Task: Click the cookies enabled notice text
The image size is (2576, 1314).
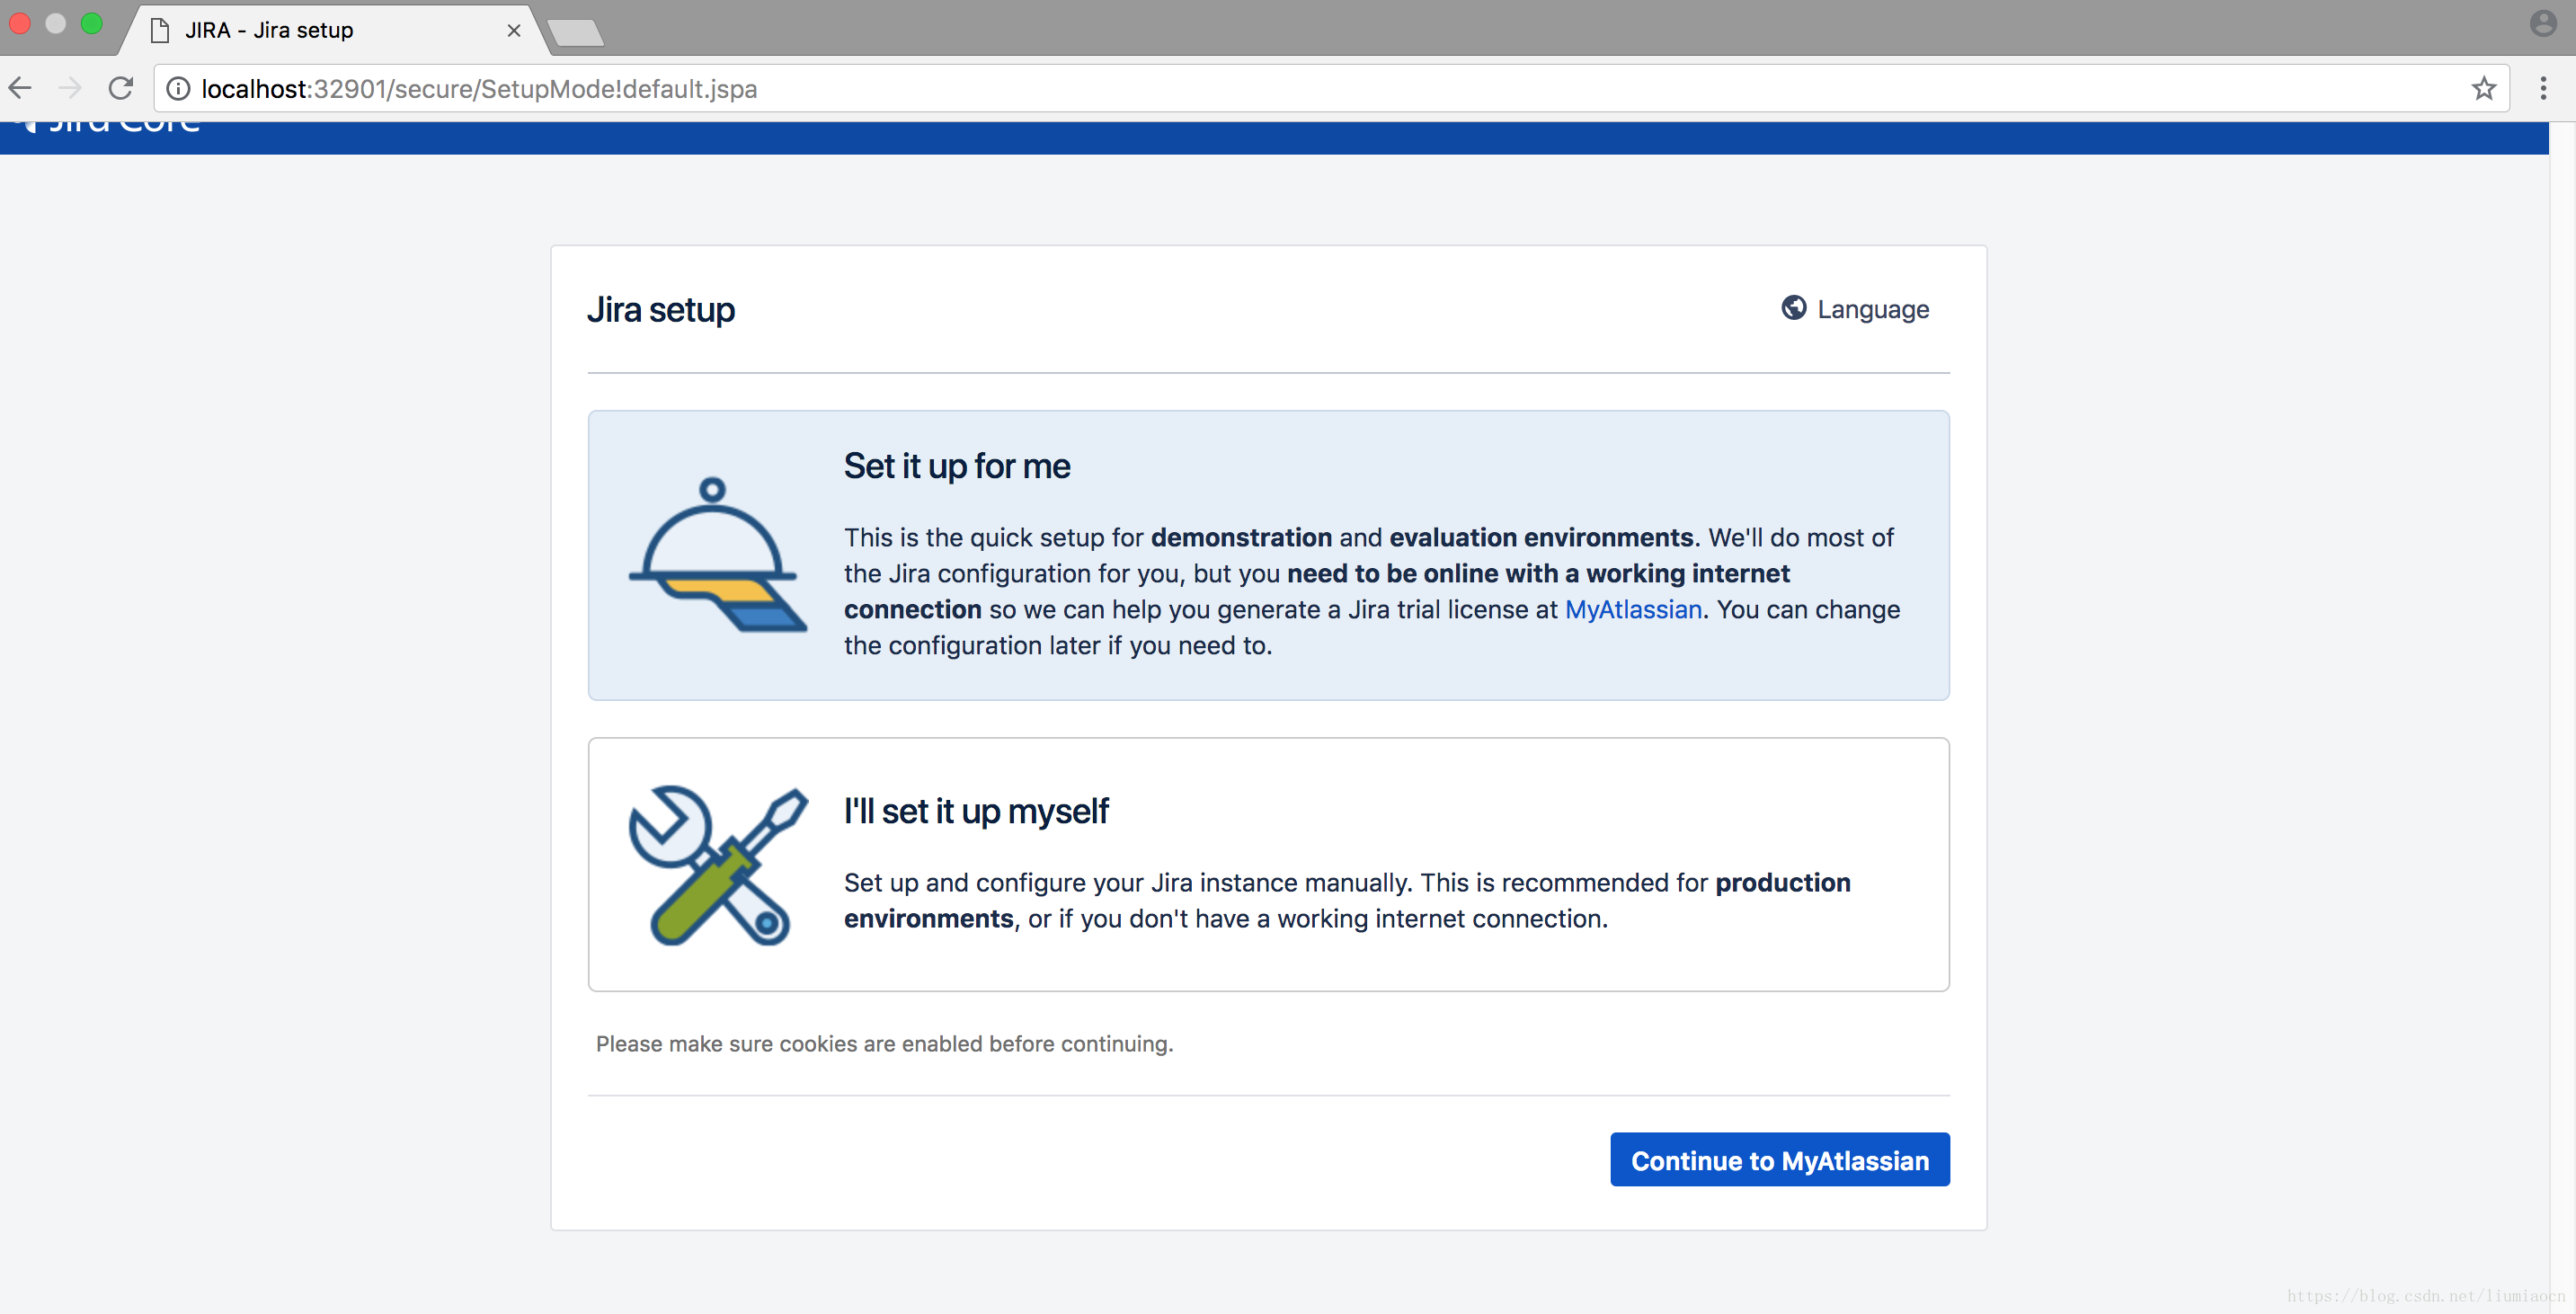Action: click(x=884, y=1044)
